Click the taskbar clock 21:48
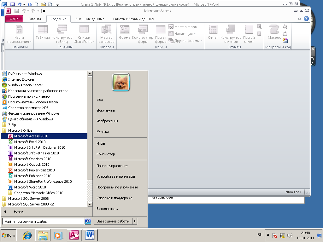The width and height of the screenshot is (323, 242). point(305,233)
